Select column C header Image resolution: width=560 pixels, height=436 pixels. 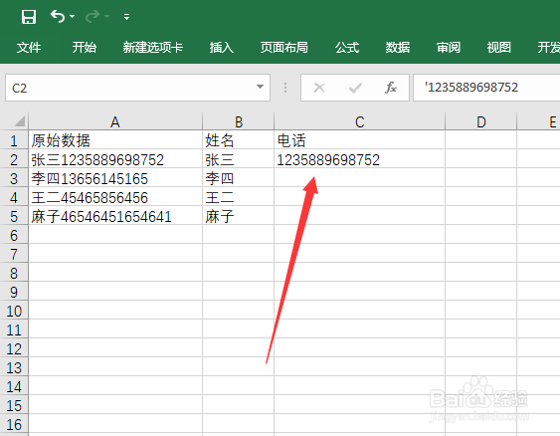(x=360, y=121)
